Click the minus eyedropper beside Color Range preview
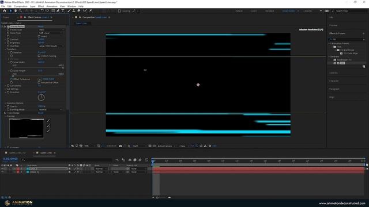Image resolution: width=369 pixels, height=207 pixels. pyautogui.click(x=48, y=131)
